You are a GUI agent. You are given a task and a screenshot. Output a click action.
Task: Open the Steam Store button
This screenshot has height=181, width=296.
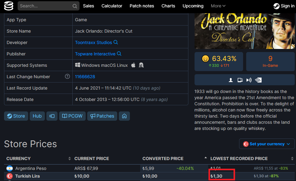click(16, 116)
